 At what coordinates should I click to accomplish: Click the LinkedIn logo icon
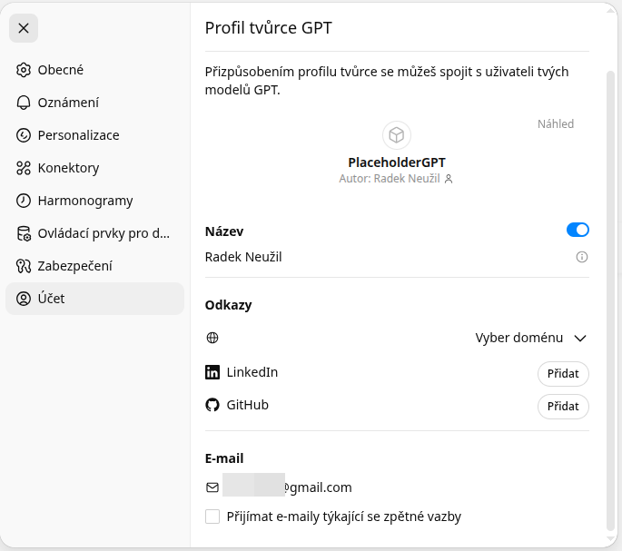tap(212, 372)
